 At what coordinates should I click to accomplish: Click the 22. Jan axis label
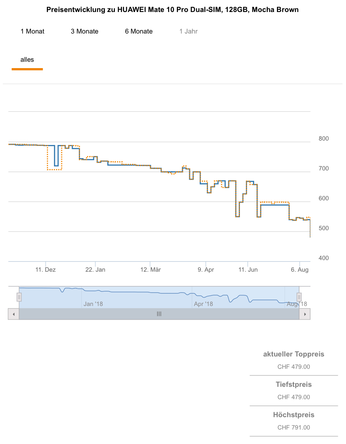[x=95, y=270]
